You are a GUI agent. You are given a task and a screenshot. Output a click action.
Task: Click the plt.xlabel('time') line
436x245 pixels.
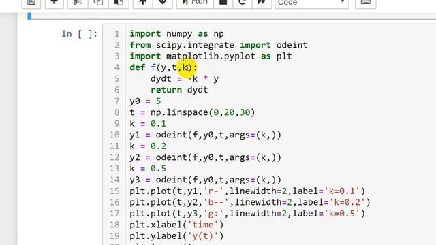click(x=176, y=225)
